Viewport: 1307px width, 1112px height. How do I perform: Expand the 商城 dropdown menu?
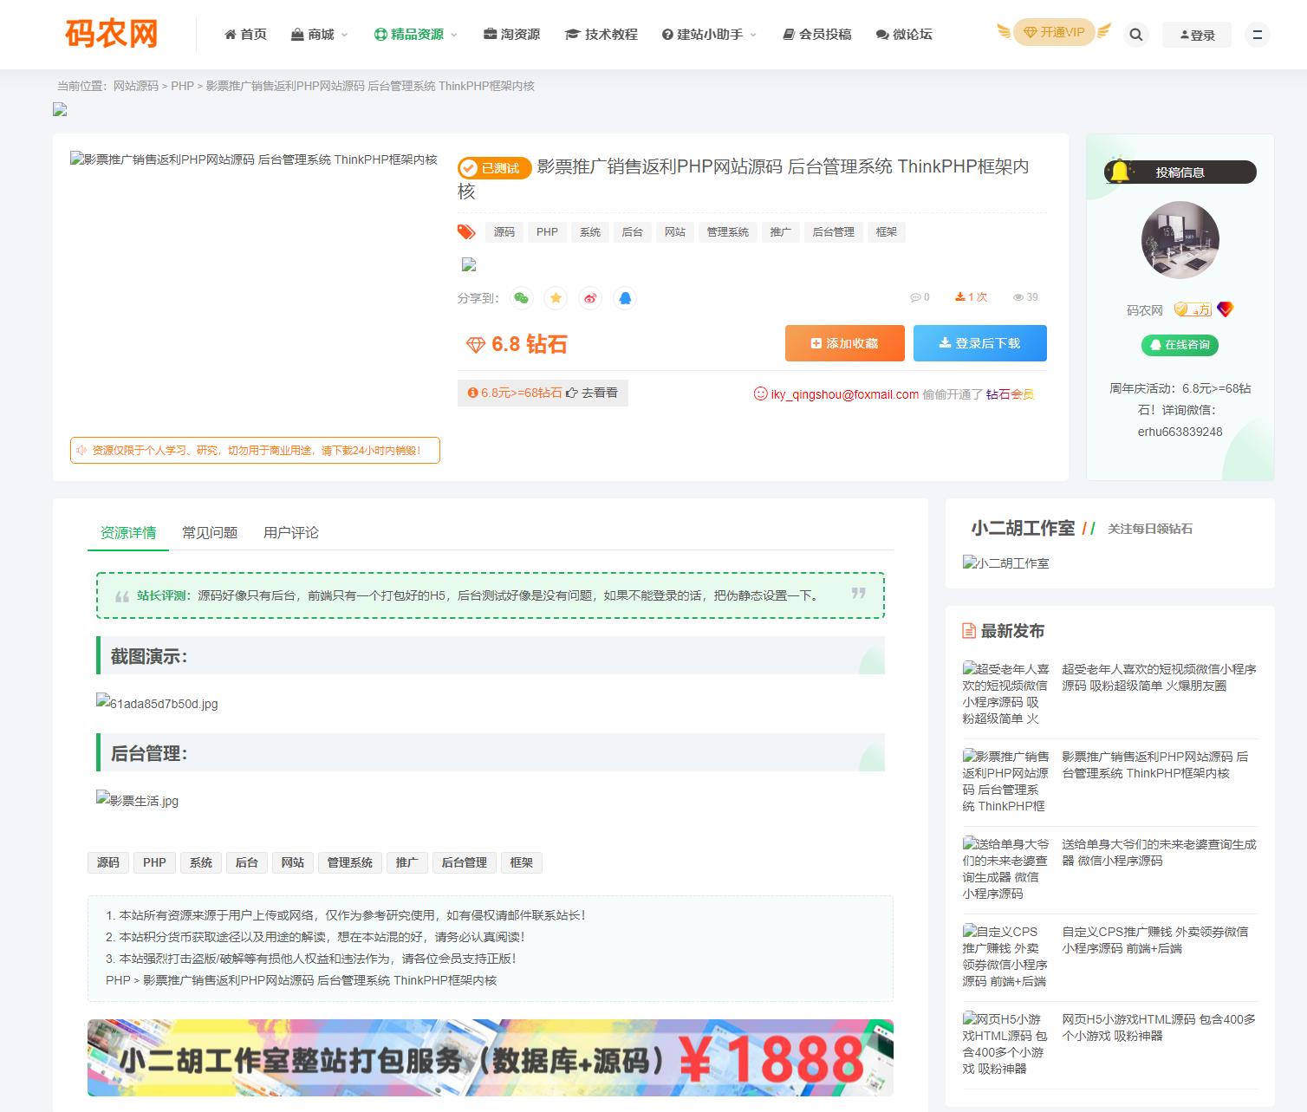[x=318, y=34]
